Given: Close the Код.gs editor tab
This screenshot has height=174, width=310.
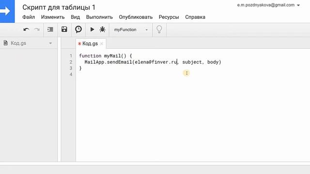Looking at the screenshot, I should coord(102,43).
